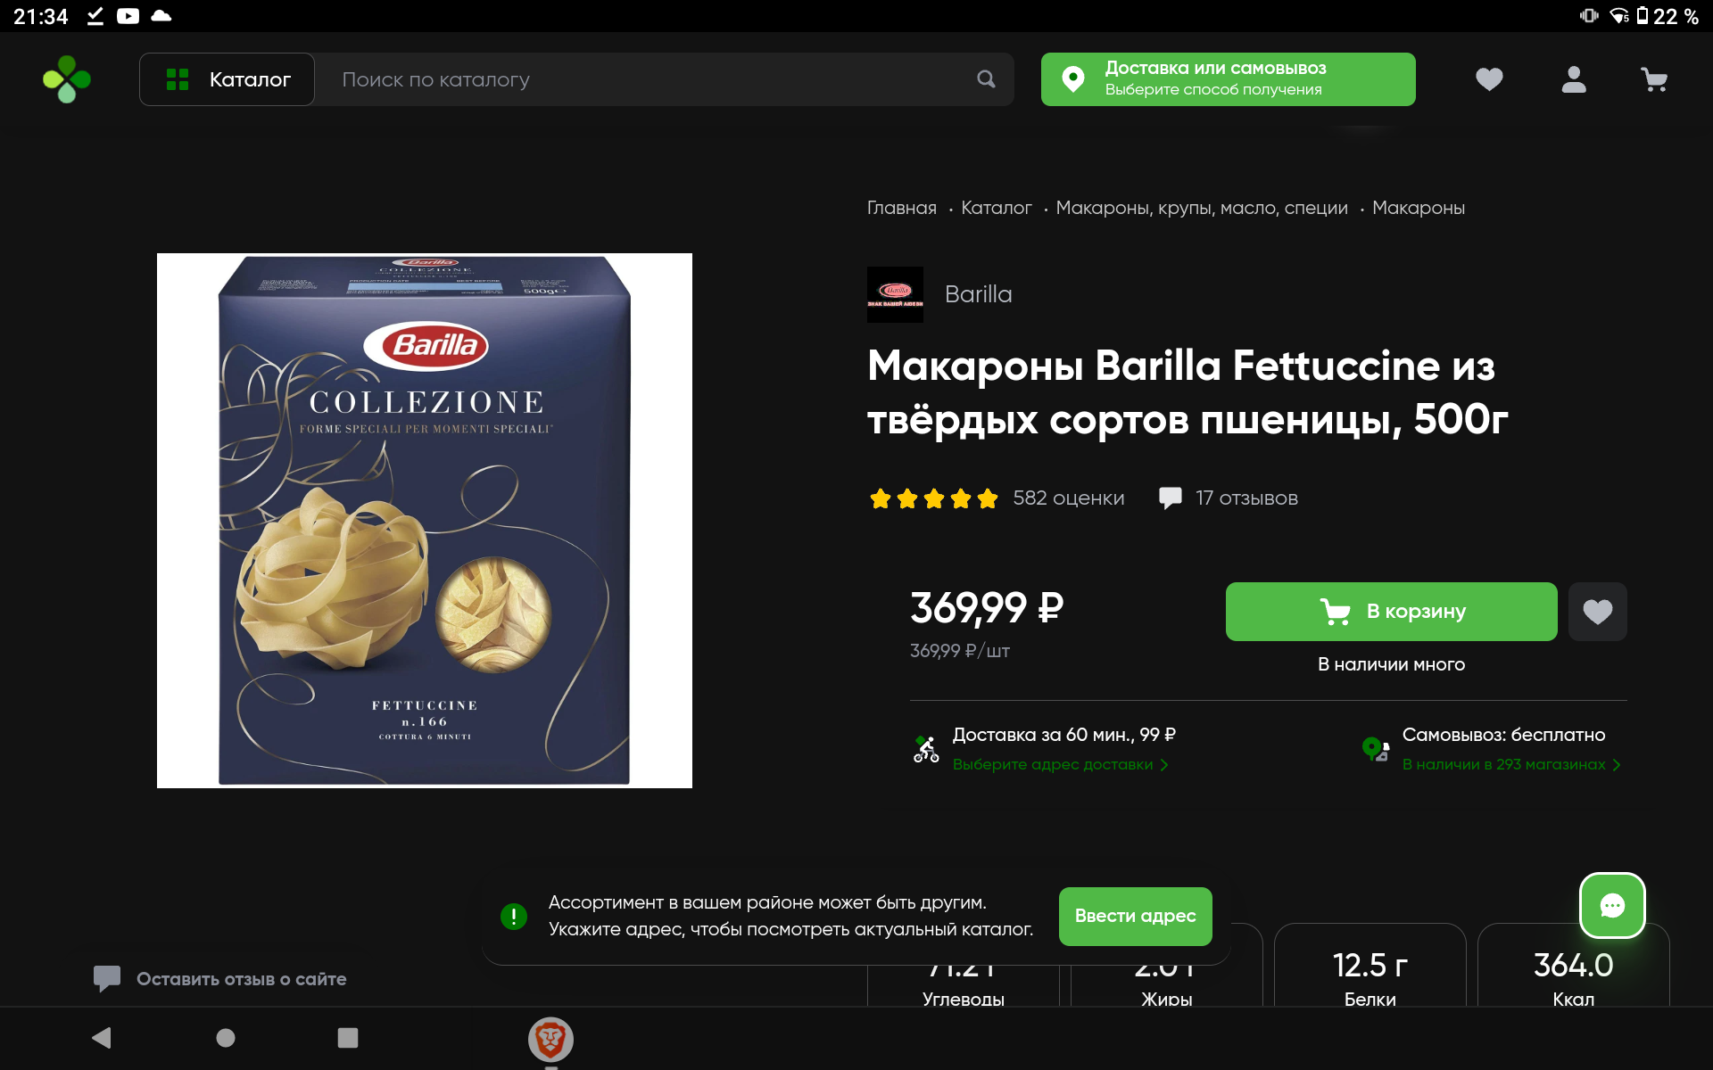Go to the store clover logo home
Screen dimensions: 1713x1070
pos(67,79)
